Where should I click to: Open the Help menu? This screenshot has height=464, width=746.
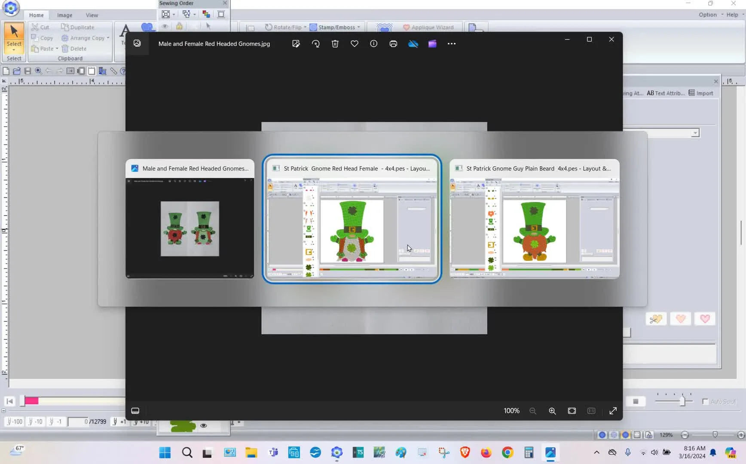pos(735,15)
